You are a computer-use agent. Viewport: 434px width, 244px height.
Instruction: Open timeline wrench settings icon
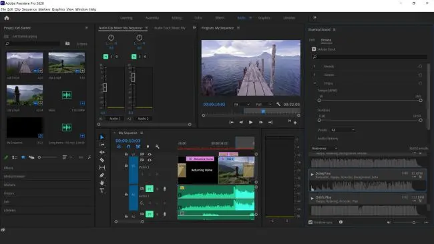click(x=157, y=147)
